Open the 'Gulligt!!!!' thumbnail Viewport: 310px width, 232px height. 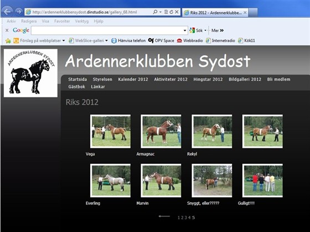coord(262,181)
